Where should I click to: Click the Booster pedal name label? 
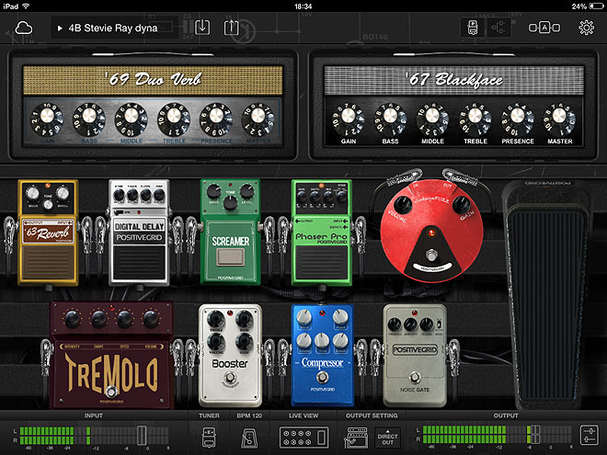point(230,363)
